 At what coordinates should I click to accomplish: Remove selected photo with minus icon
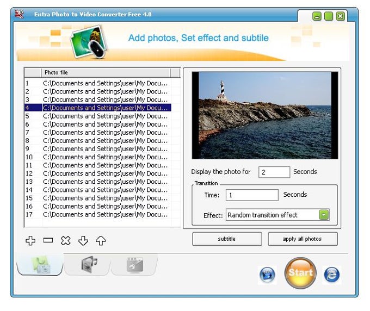(48, 240)
